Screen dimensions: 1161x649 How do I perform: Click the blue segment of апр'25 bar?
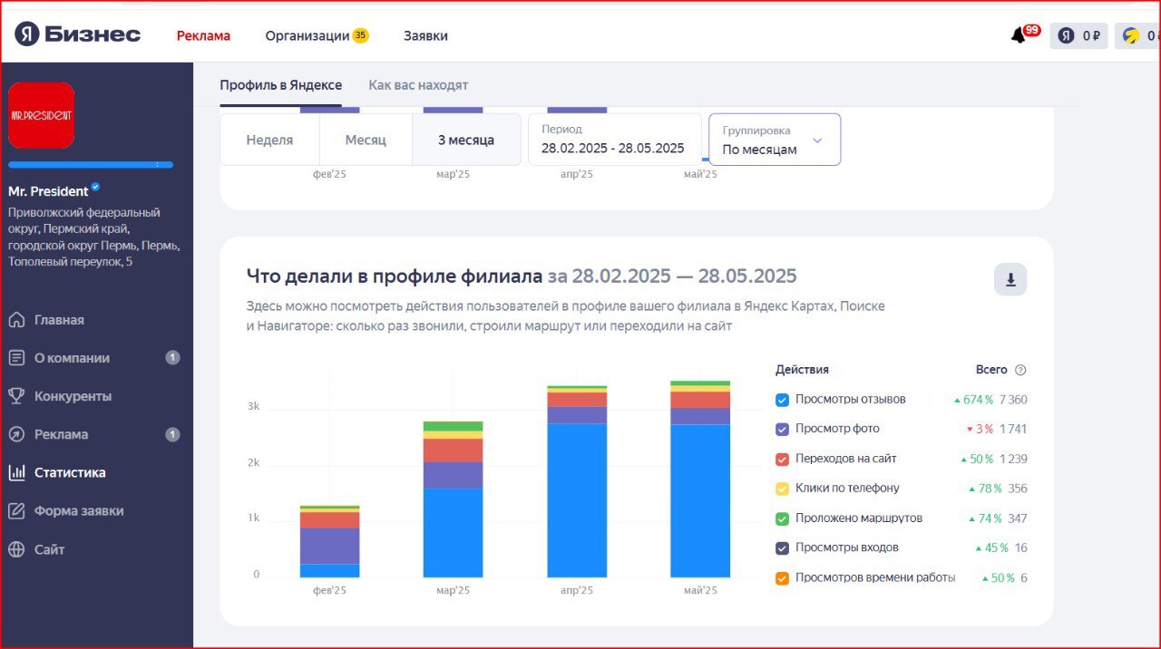[x=576, y=500]
